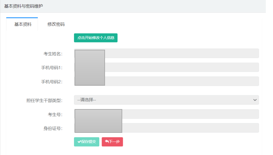Focus the 考生姓名 input field
The image size is (273, 155).
tap(182, 53)
